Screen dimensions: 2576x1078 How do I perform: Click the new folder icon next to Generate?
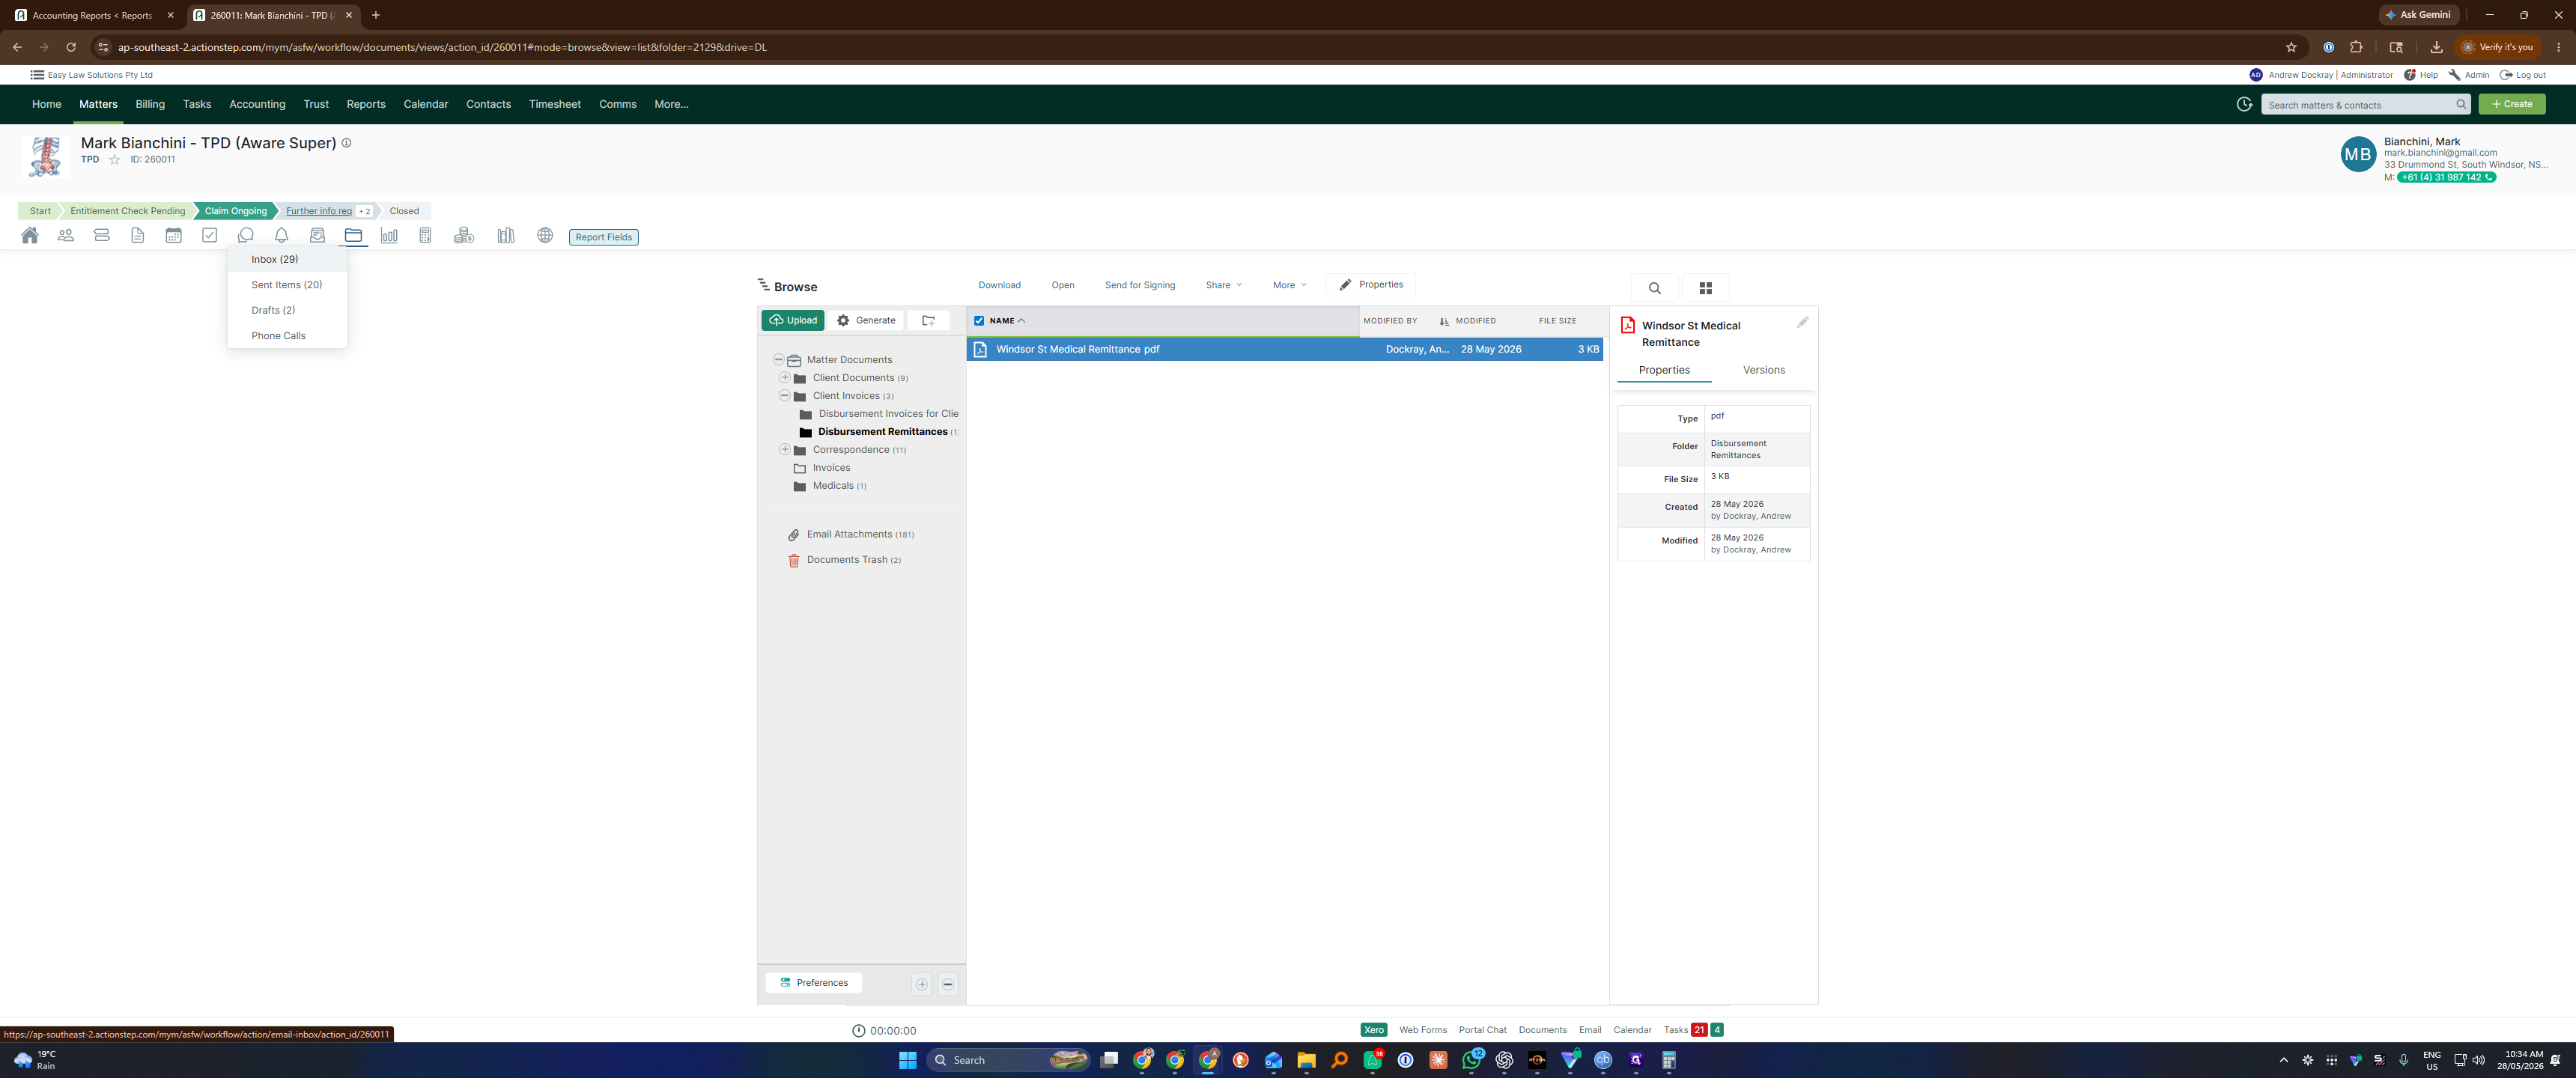[x=928, y=321]
